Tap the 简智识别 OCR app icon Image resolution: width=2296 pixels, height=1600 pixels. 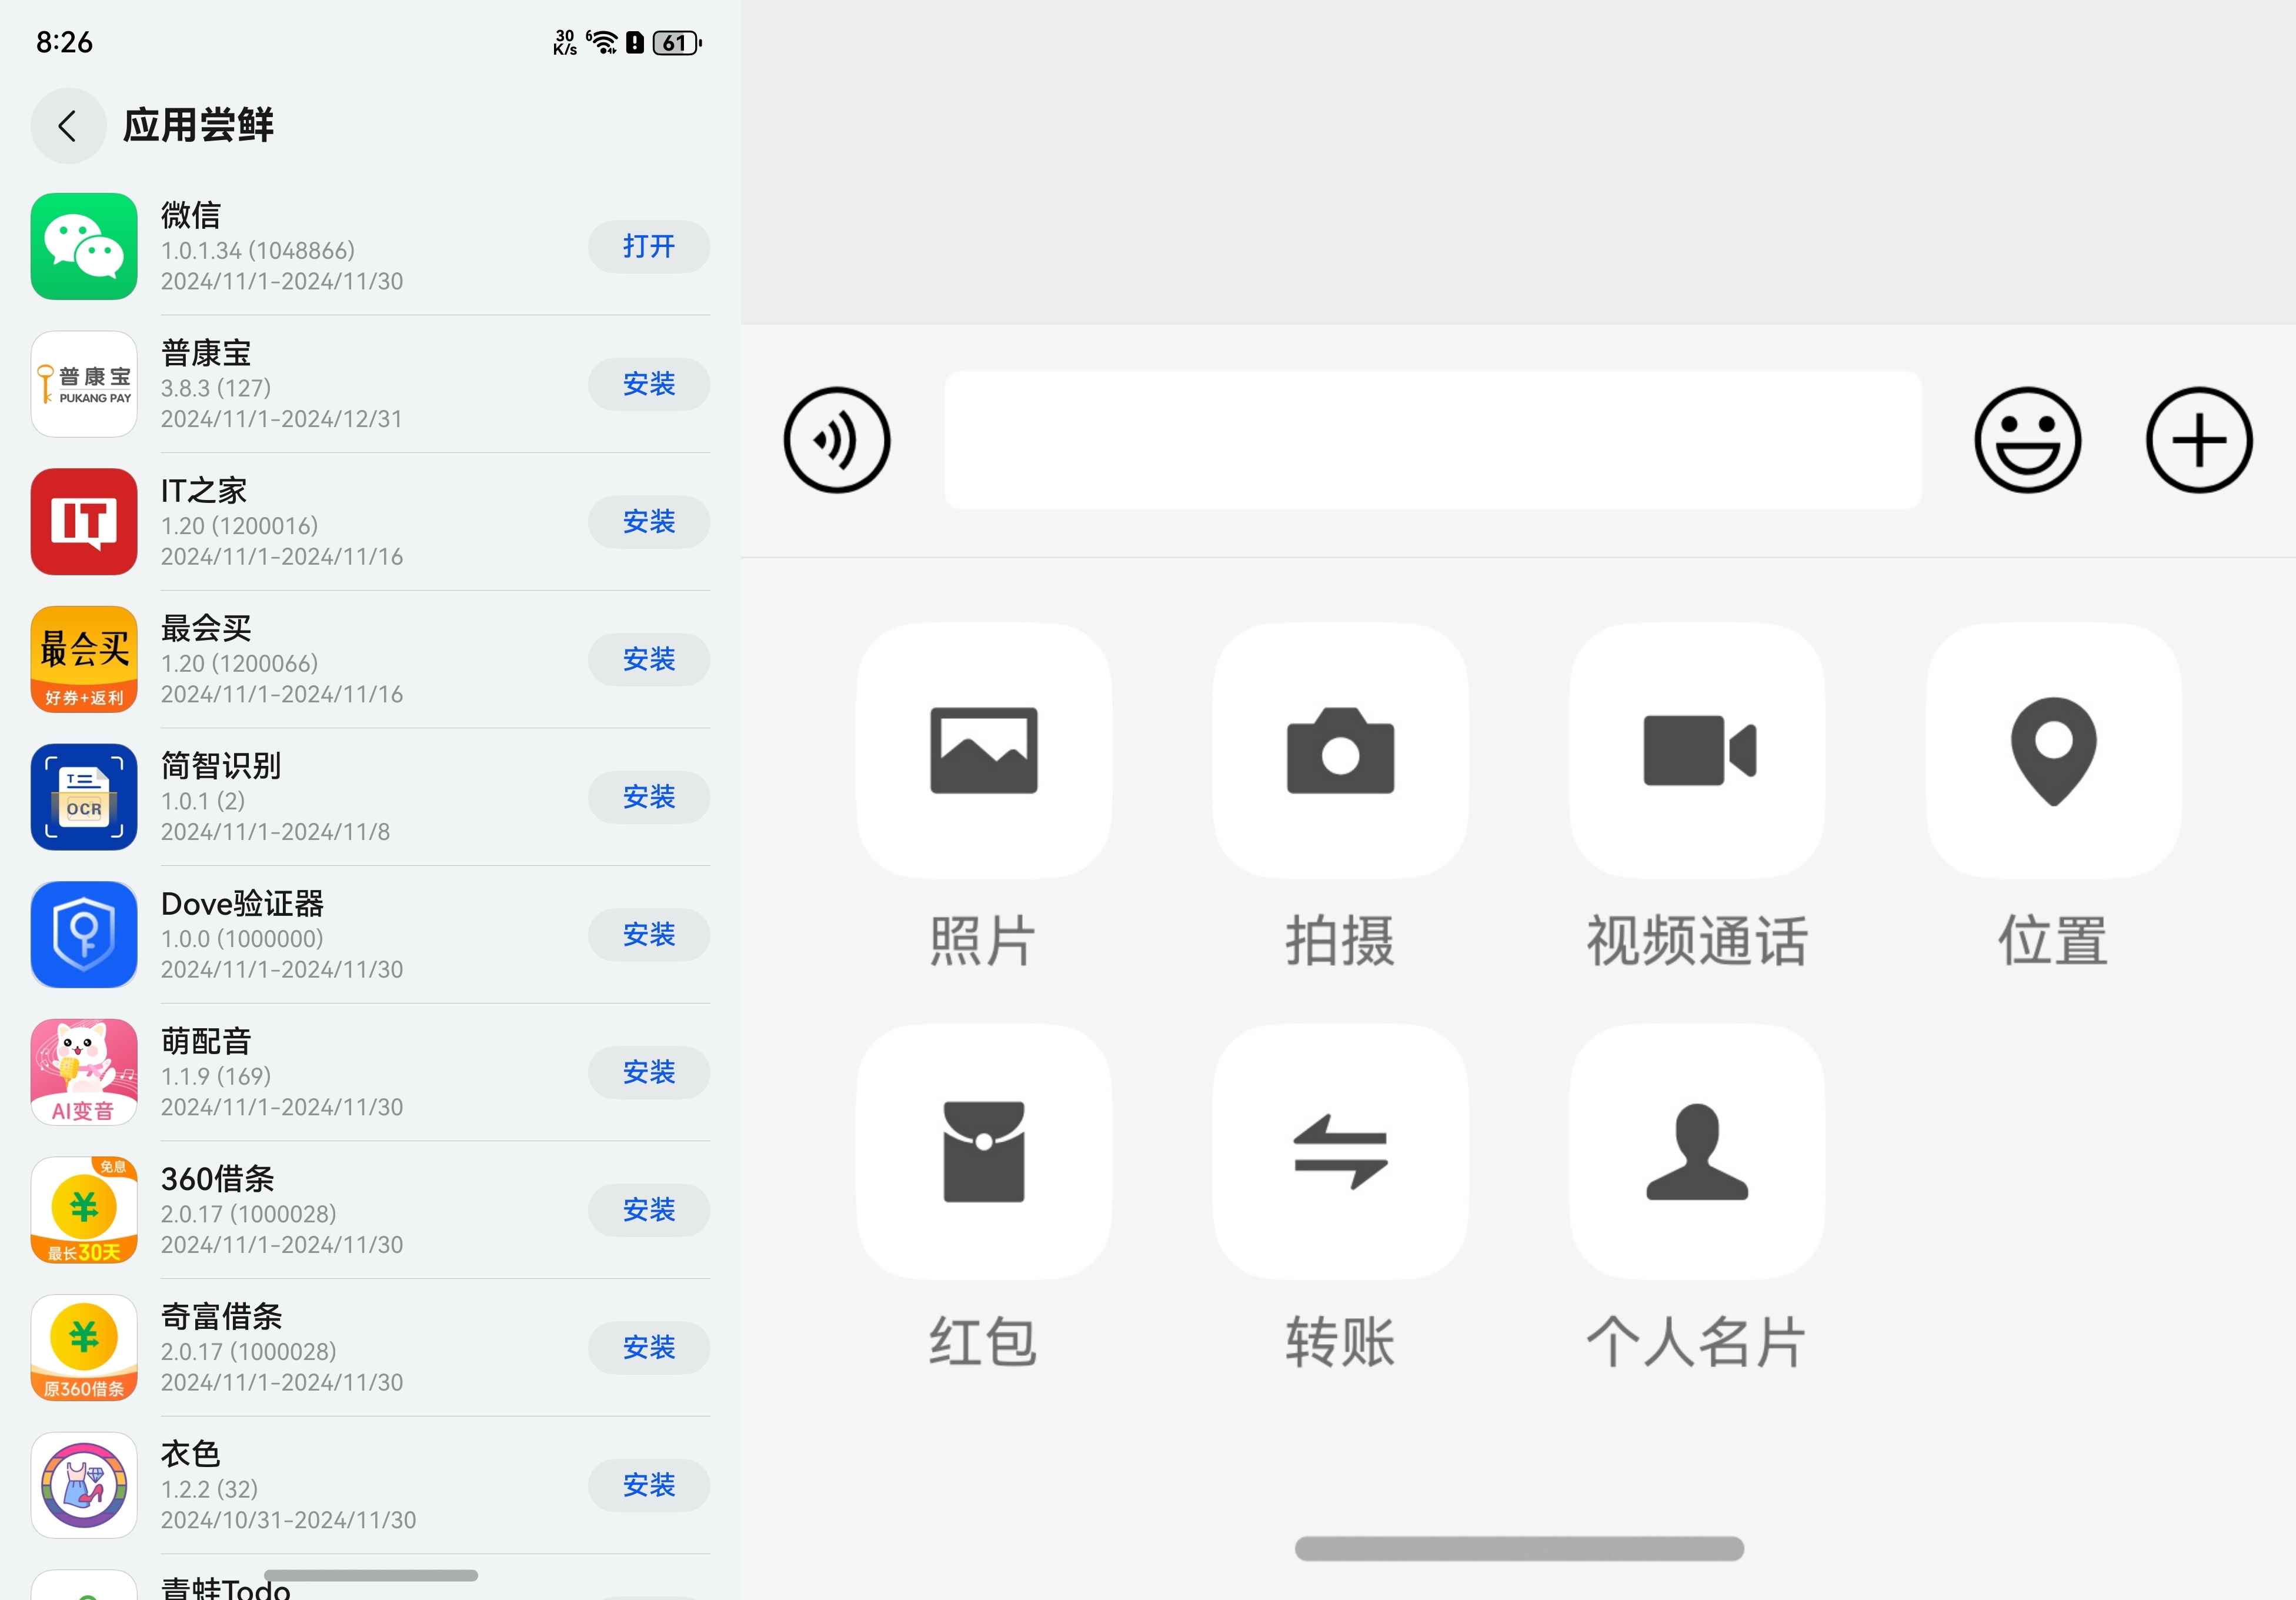[x=84, y=797]
